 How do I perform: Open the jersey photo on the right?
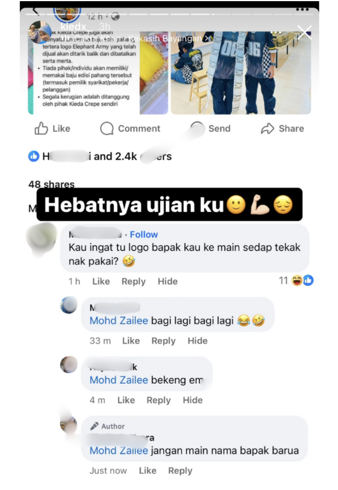[241, 73]
